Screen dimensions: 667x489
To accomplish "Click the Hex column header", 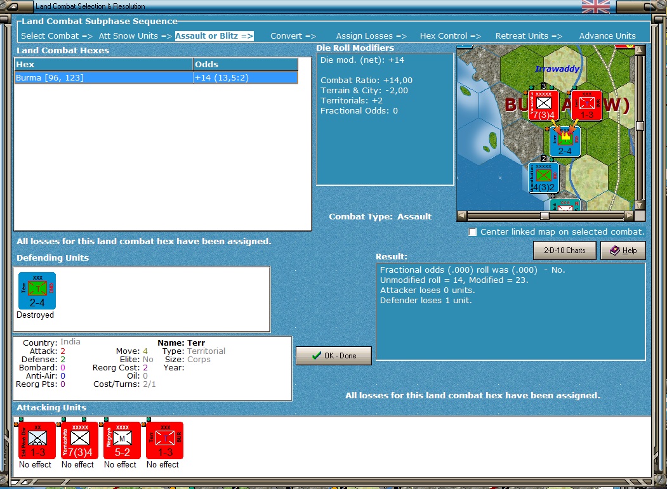I will [x=103, y=64].
